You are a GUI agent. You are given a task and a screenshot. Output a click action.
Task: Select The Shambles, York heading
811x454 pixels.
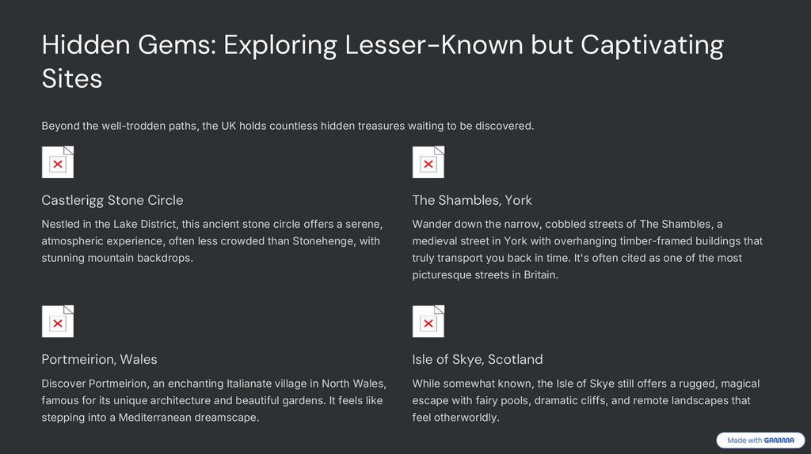(x=472, y=200)
